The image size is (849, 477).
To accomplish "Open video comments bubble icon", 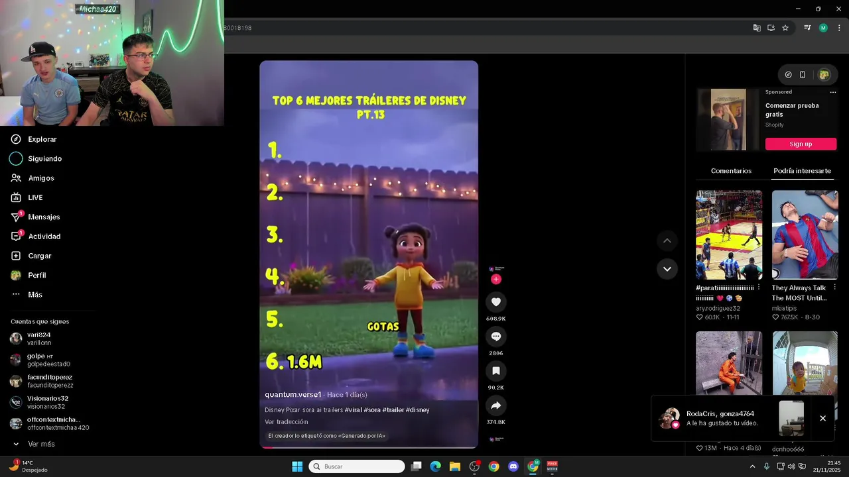I will coord(495,337).
